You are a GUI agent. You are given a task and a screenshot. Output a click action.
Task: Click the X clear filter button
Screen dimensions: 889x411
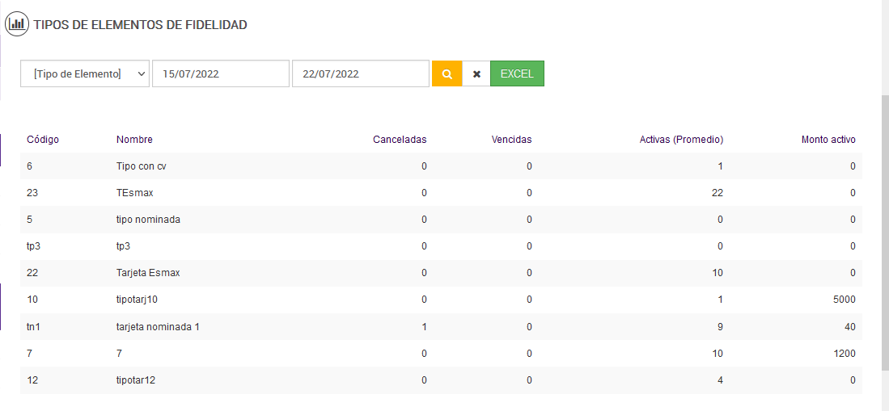(x=476, y=73)
